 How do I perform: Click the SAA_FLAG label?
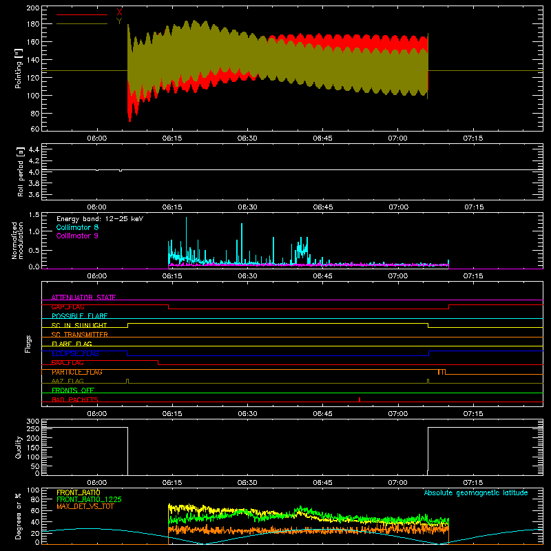click(67, 363)
